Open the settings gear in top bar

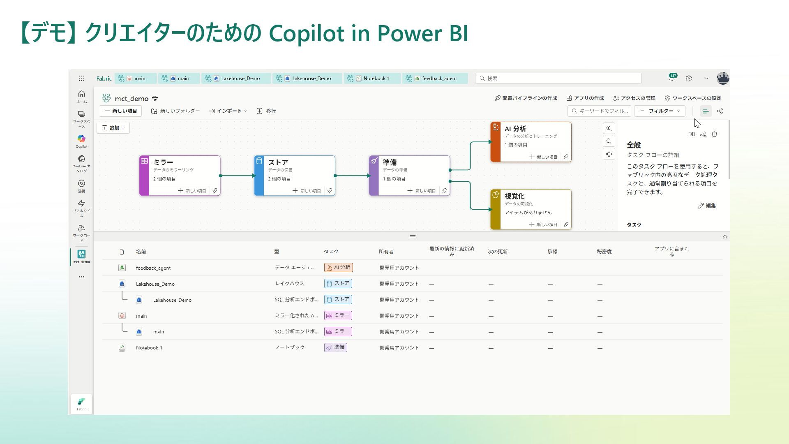689,78
